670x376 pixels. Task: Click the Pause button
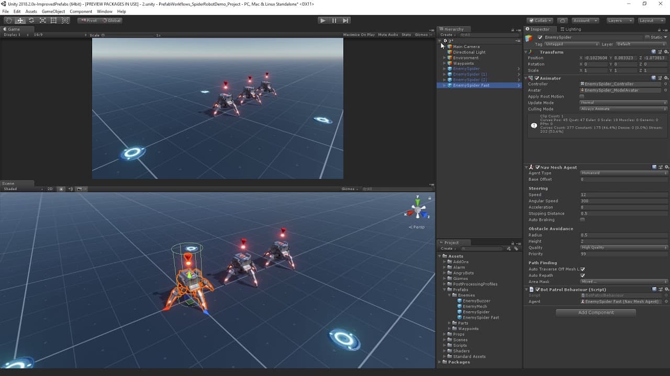pyautogui.click(x=334, y=20)
